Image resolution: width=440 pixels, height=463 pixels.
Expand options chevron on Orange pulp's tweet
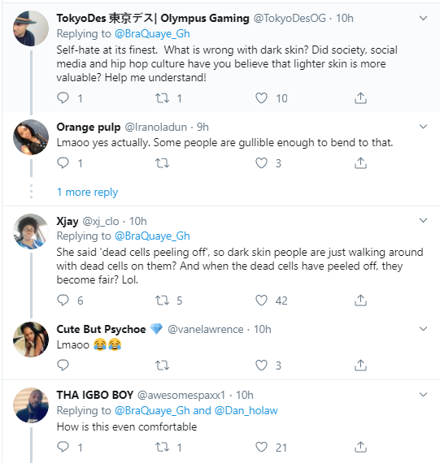tap(424, 127)
